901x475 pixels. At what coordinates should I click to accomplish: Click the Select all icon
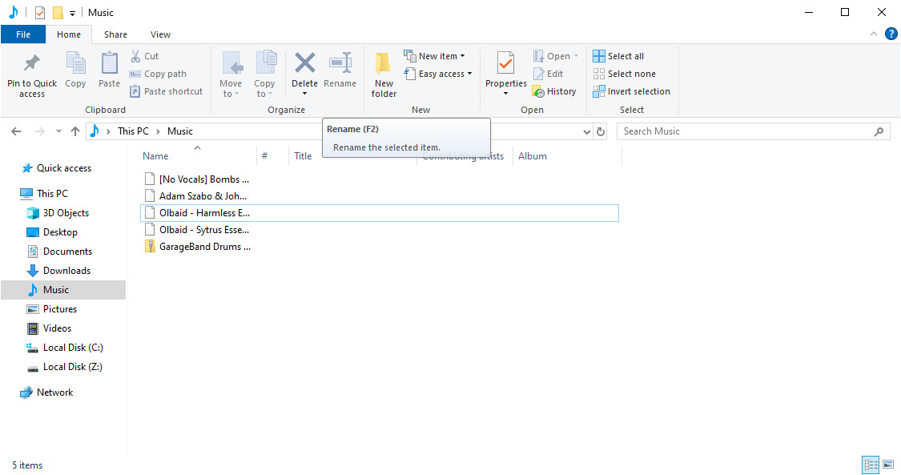[599, 56]
